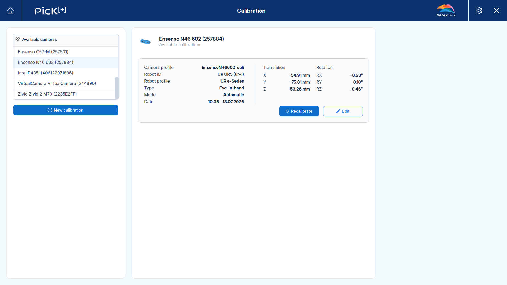Image resolution: width=507 pixels, height=285 pixels.
Task: Click Z translation value 53.26 mm
Action: pyautogui.click(x=300, y=89)
